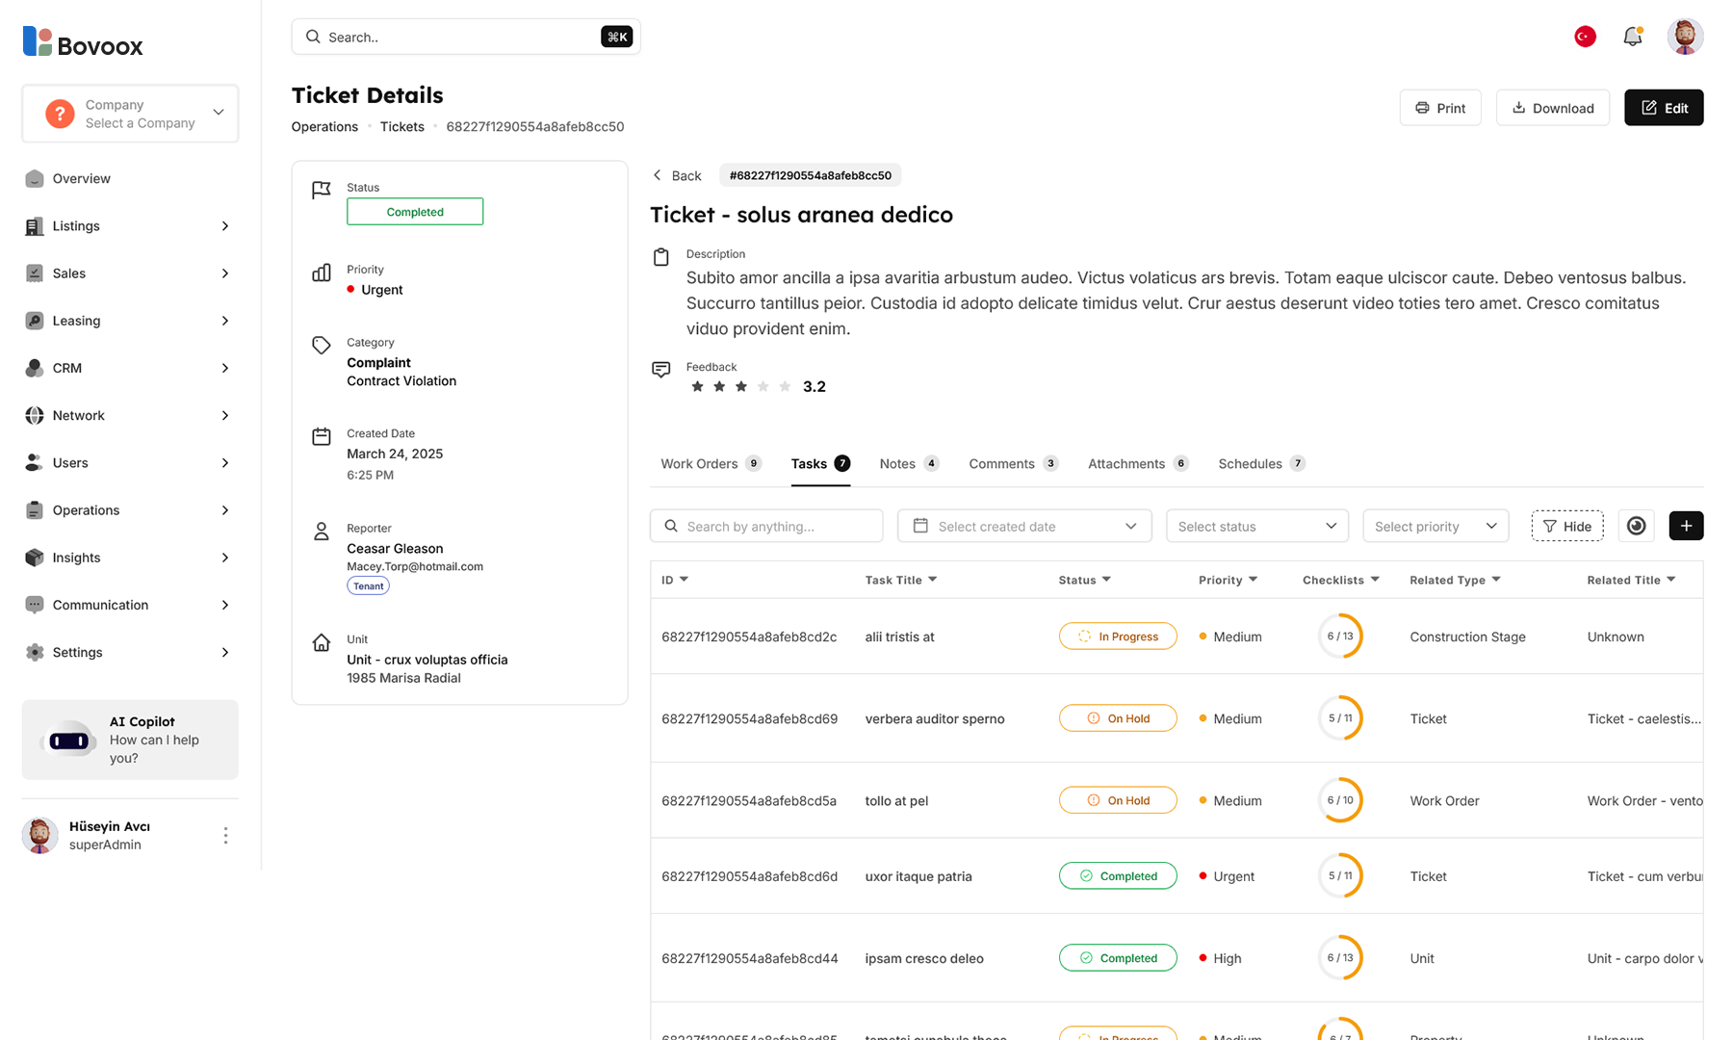Click the circular view icon beside Hide
The width and height of the screenshot is (1733, 1040).
1636,526
